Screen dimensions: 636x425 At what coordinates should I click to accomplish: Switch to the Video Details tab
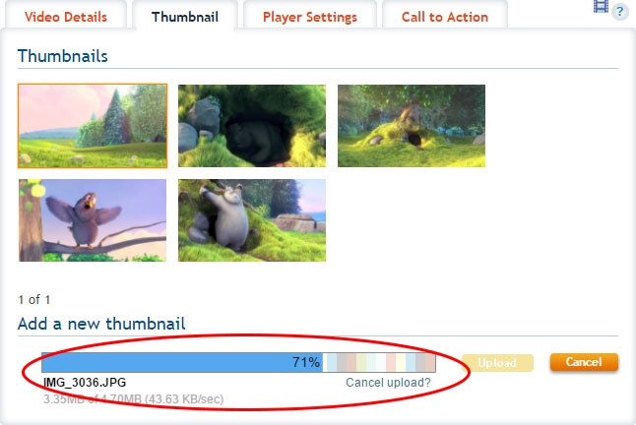coord(65,17)
